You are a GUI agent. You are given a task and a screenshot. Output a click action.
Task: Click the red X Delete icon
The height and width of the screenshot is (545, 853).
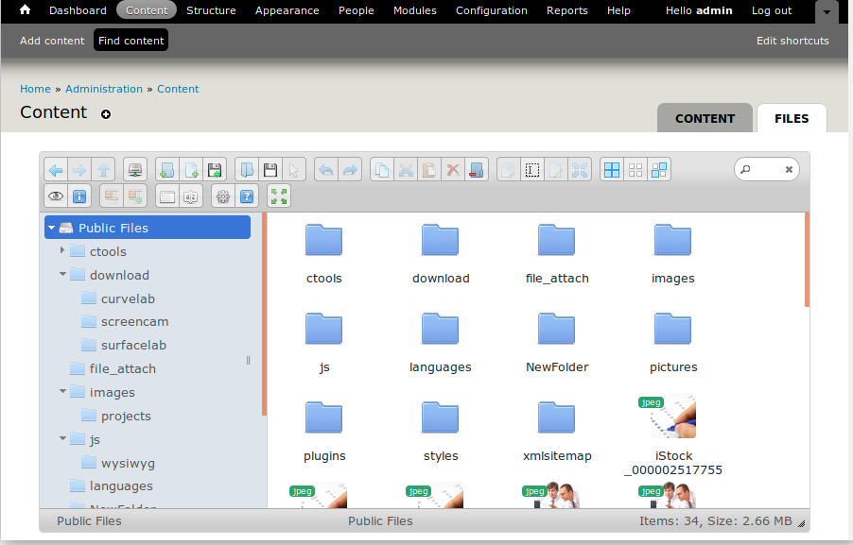tap(453, 170)
